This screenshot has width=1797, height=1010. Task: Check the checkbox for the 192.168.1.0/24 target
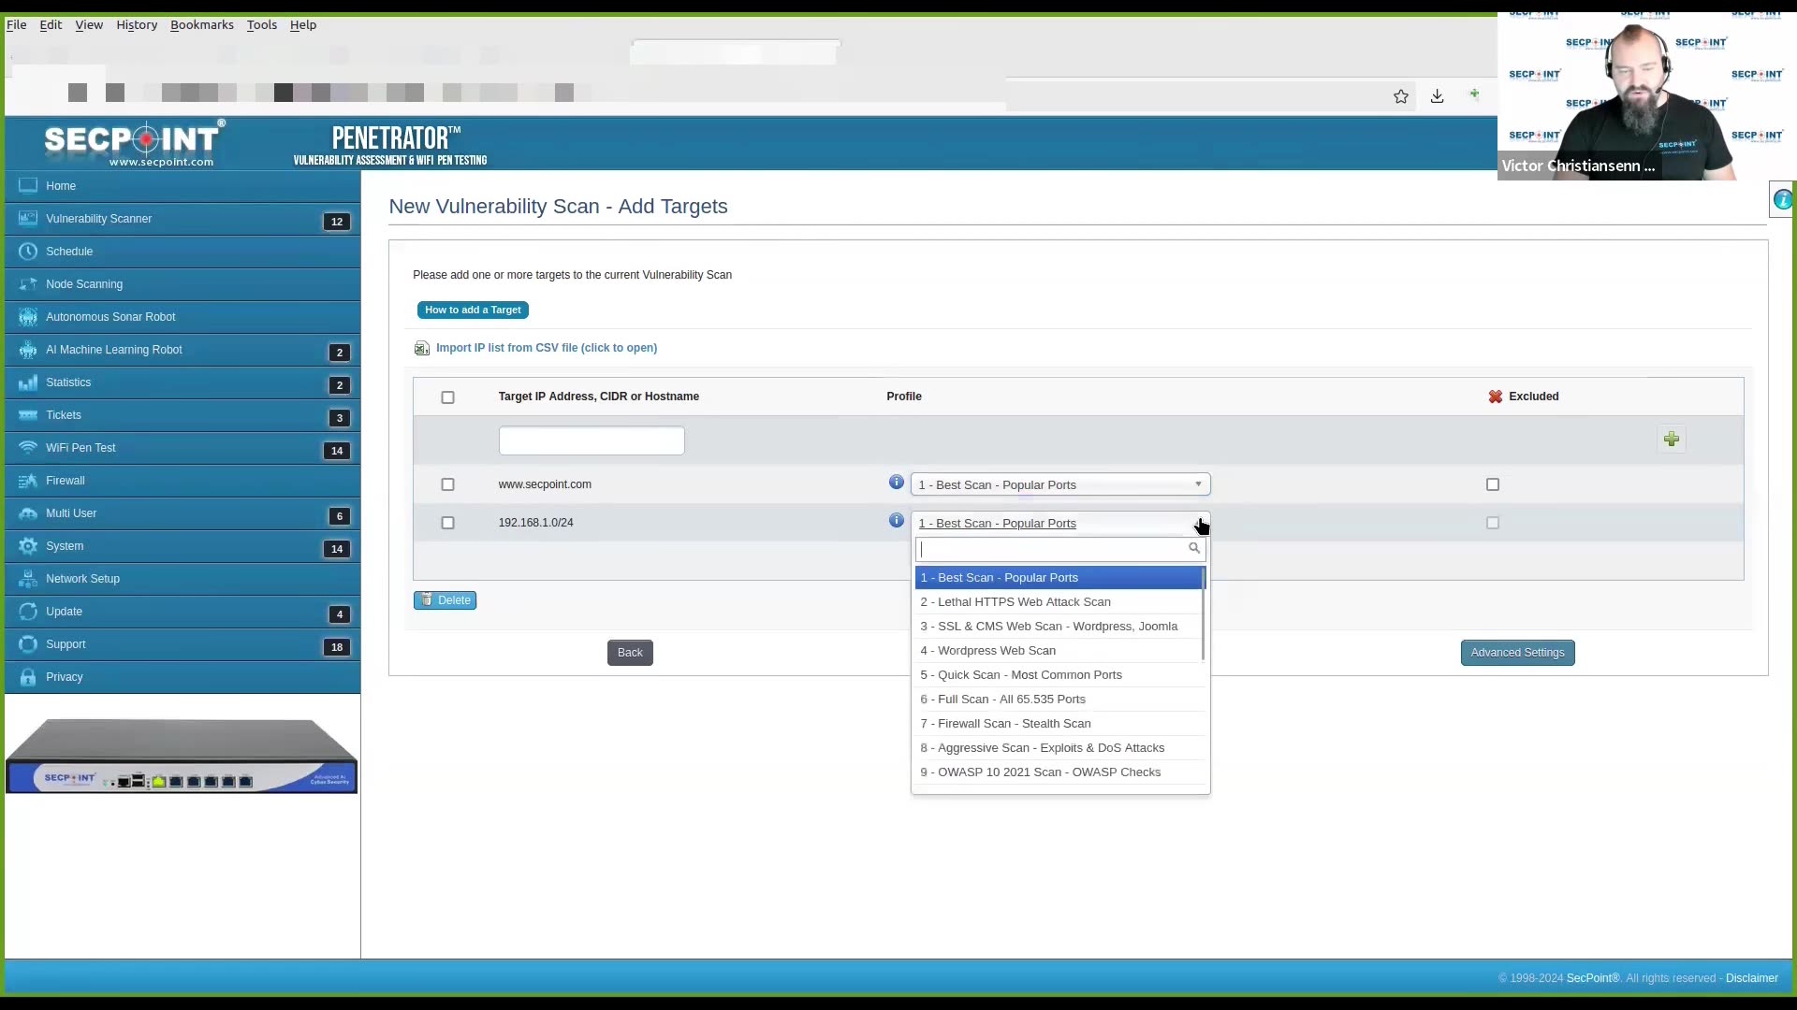[x=447, y=522]
